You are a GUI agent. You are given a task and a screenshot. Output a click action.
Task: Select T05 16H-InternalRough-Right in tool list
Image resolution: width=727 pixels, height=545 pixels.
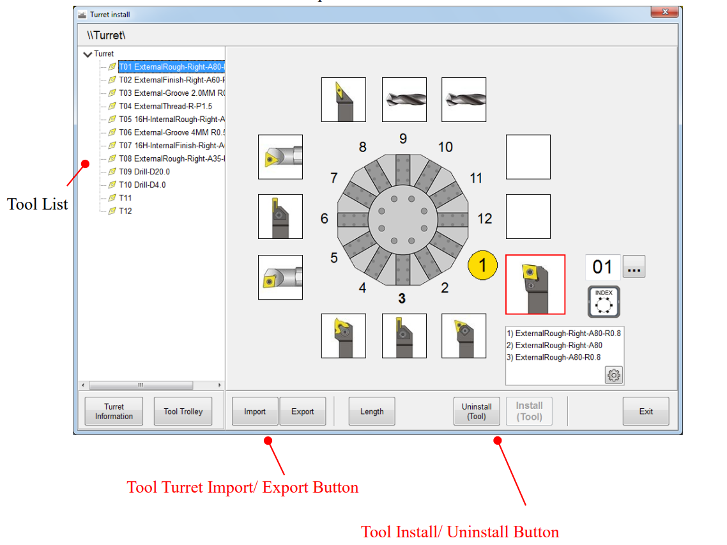pyautogui.click(x=172, y=119)
